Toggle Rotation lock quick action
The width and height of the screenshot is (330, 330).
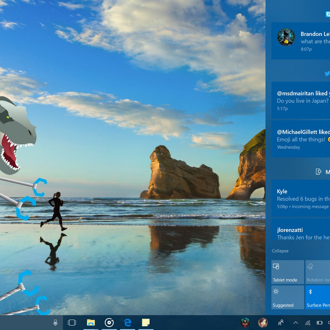click(x=318, y=272)
